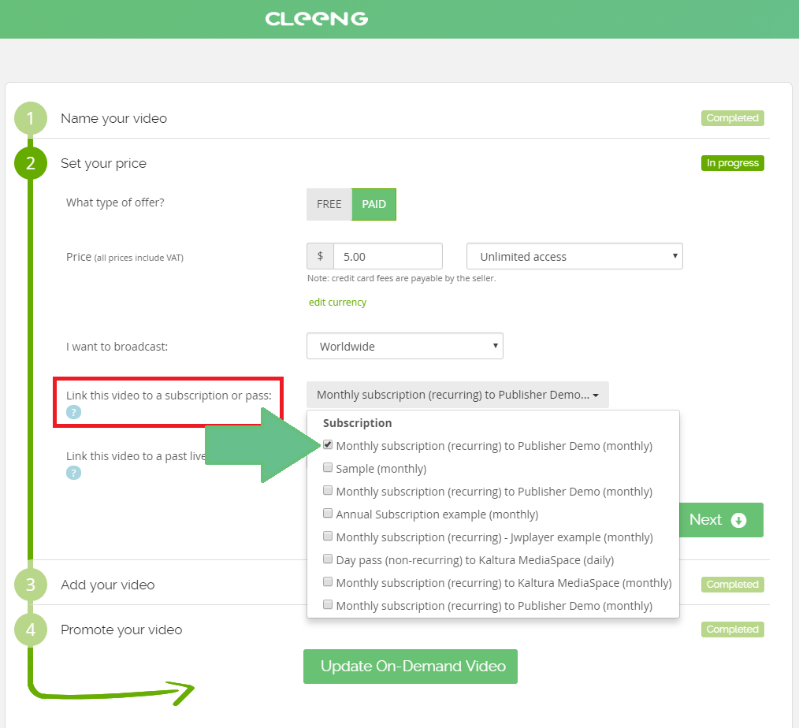Click Update On-Demand Video button
The width and height of the screenshot is (799, 728).
coord(411,667)
